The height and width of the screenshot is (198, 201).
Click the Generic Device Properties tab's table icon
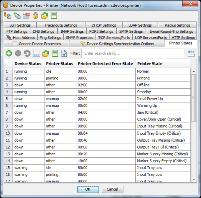pos(15,44)
